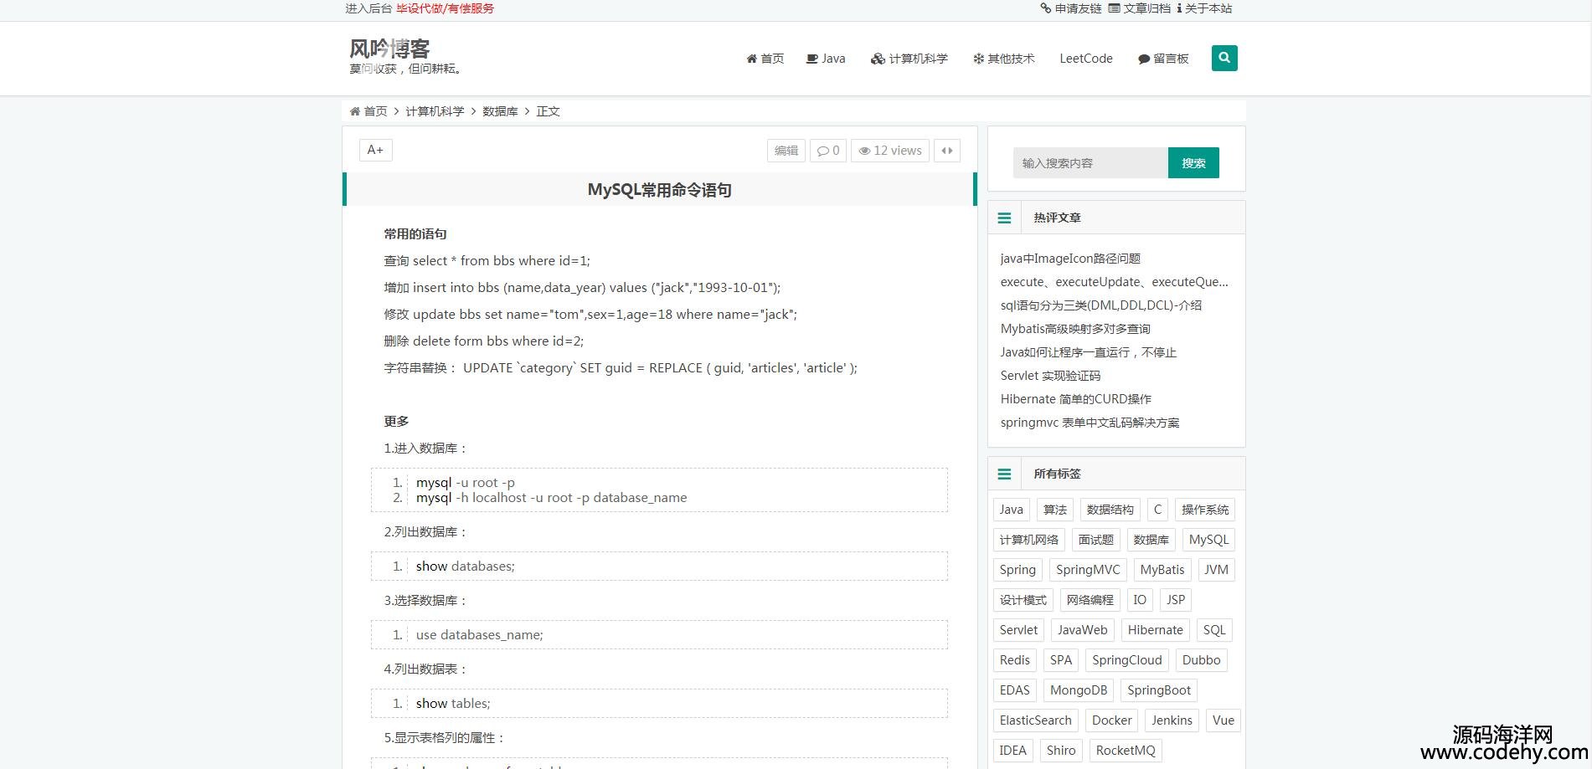Open the 文章归档 top link
Image resolution: width=1592 pixels, height=769 pixels.
(1140, 8)
